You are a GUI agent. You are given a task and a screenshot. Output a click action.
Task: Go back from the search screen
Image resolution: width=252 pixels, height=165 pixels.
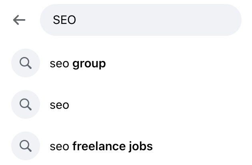(x=19, y=20)
